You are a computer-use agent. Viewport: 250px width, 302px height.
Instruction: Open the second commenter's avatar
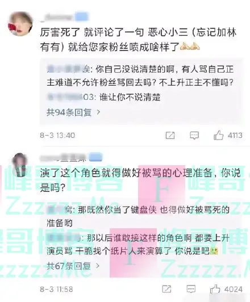pyautogui.click(x=20, y=165)
